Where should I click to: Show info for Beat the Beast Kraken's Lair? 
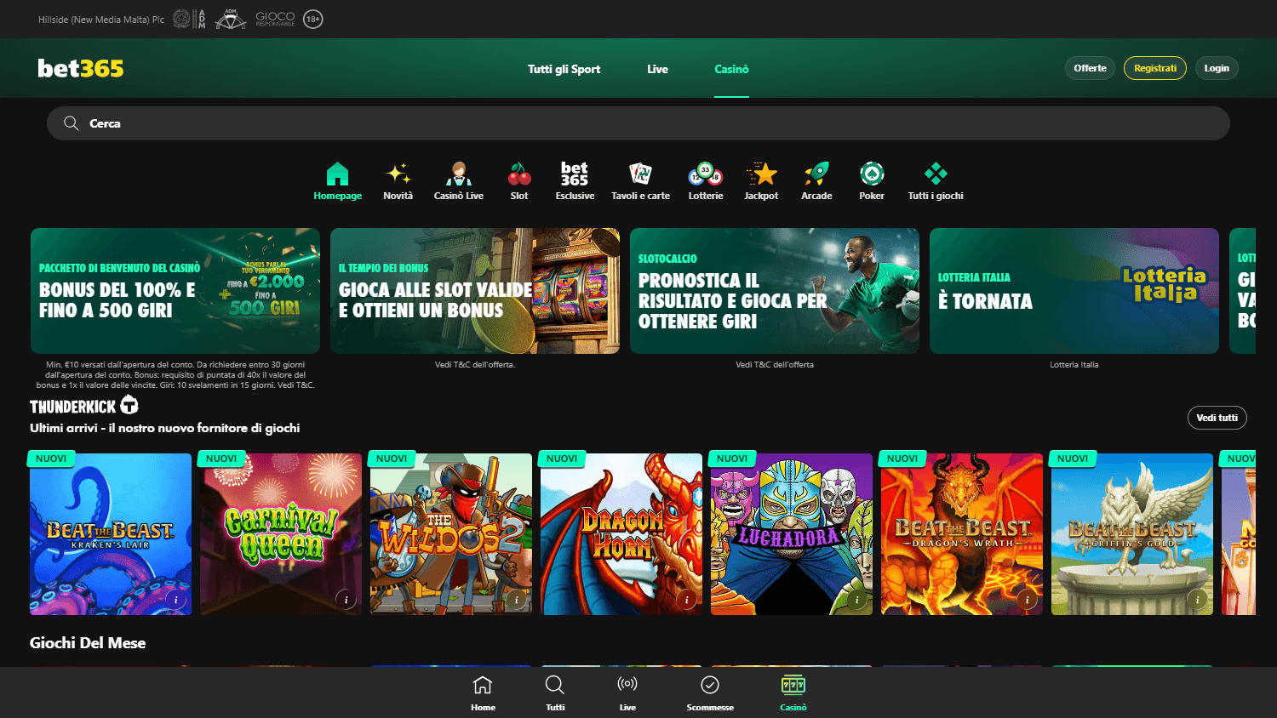(176, 600)
